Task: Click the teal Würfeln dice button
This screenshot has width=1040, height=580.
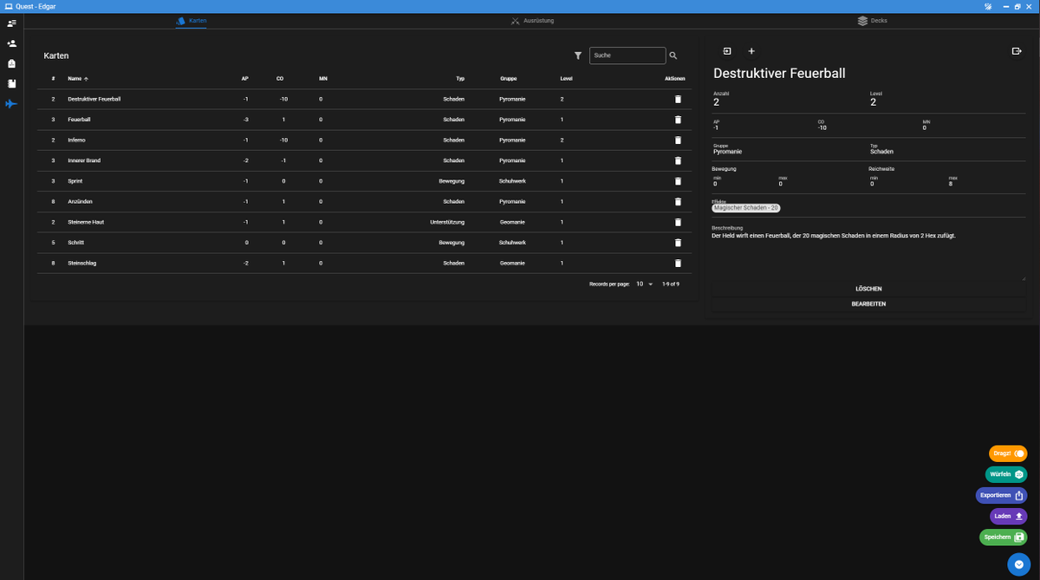Action: pos(1006,474)
